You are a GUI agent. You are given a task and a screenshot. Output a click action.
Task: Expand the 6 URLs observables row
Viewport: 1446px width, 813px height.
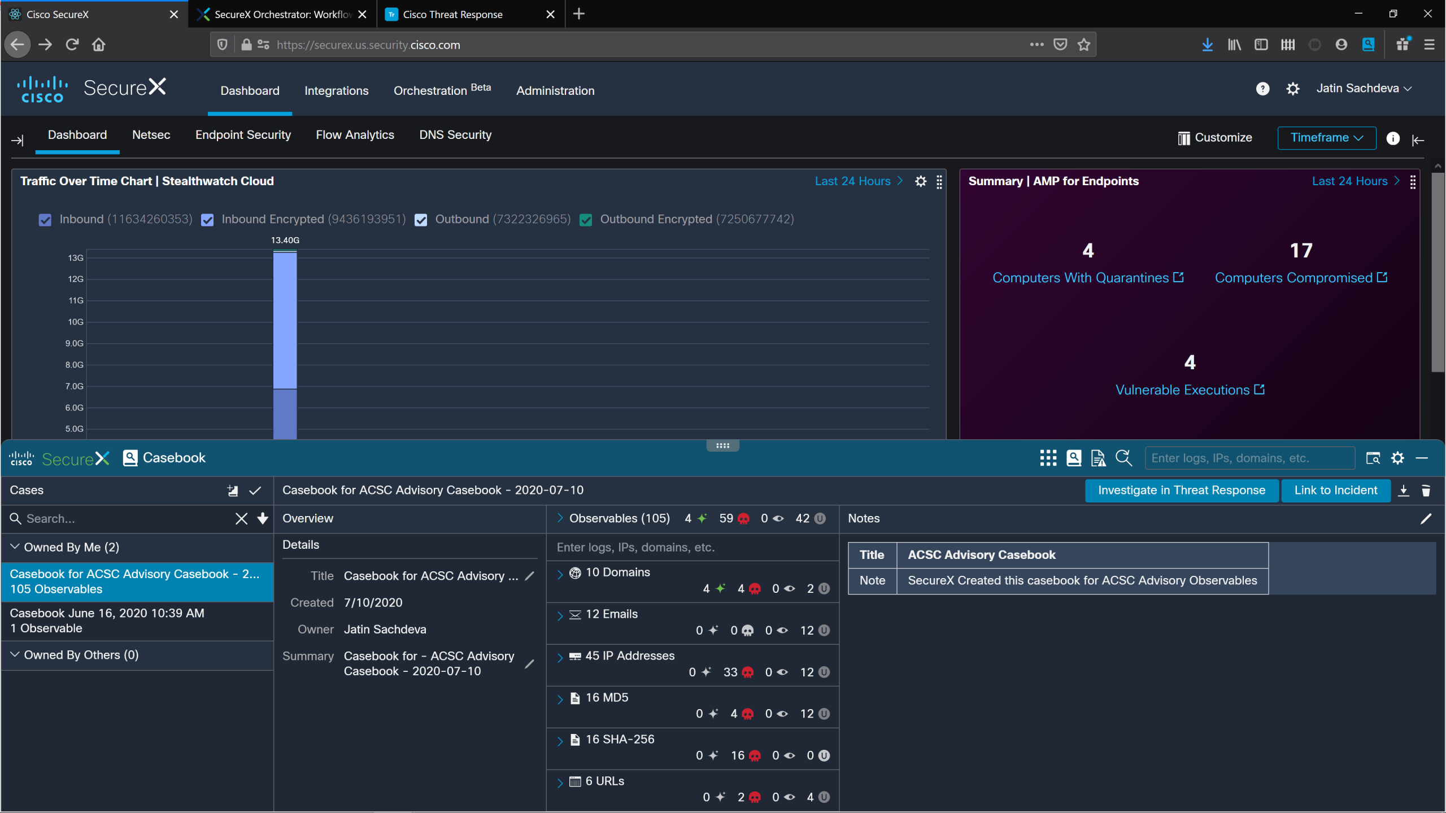point(560,783)
